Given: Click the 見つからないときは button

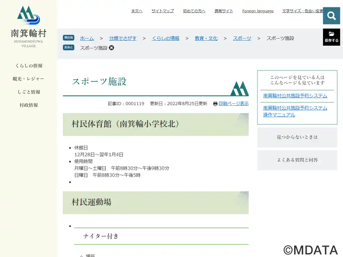Looking at the screenshot, I should click(x=297, y=137).
